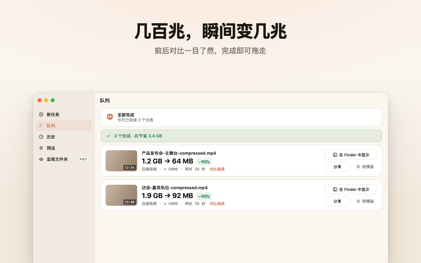Show 产品发布会 file with 在 Finder 中显示
Screen dimensions: 421x263
click(x=351, y=155)
